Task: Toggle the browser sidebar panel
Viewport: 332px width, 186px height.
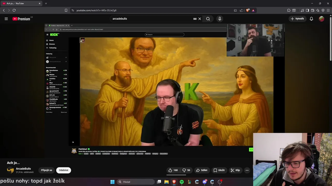Action: click(x=307, y=10)
